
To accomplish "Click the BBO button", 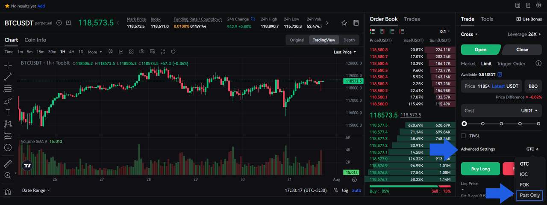I will tap(533, 86).
